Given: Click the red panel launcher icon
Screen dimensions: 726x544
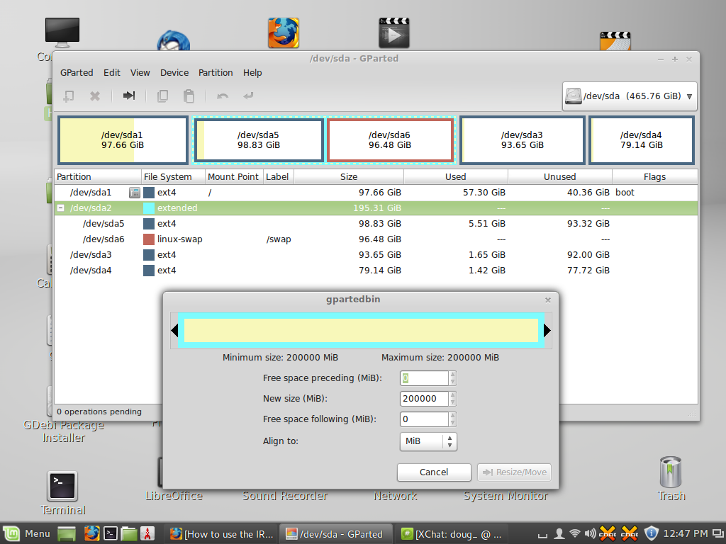Looking at the screenshot, I should (x=147, y=534).
